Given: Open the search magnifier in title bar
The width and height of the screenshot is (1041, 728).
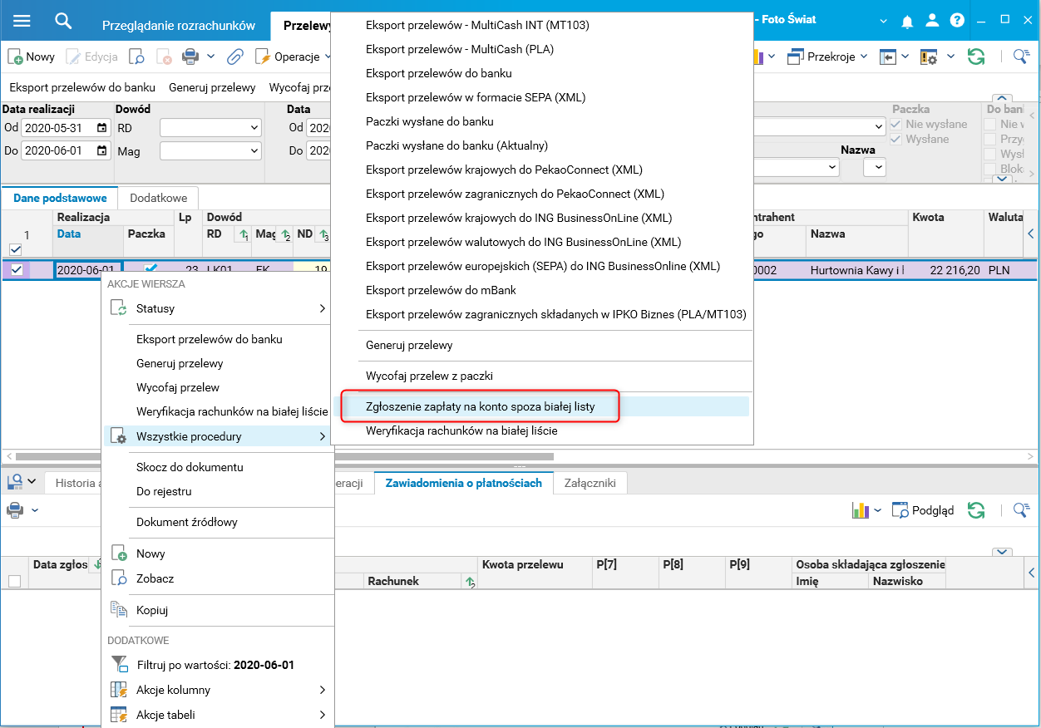Looking at the screenshot, I should (x=63, y=21).
